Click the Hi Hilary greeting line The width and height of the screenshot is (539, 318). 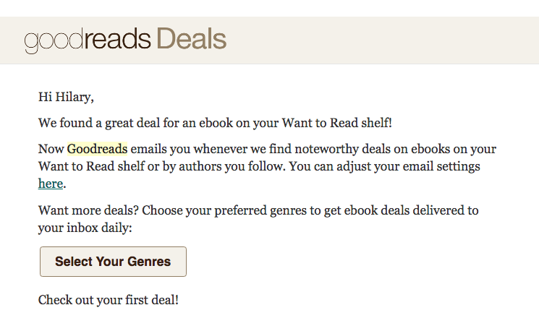tap(66, 97)
